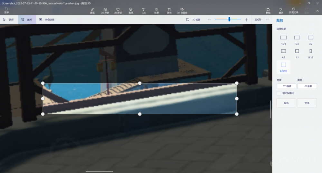Viewport: 322px width, 173px height.
Task: Open the more options ellipsis menu
Action: pyautogui.click(x=268, y=20)
